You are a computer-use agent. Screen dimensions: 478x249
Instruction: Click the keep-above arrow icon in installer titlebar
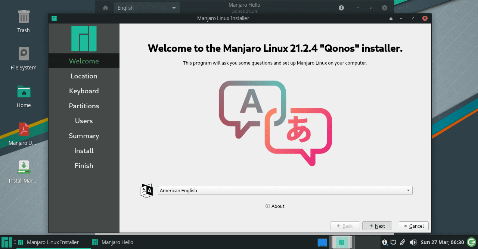(391, 18)
